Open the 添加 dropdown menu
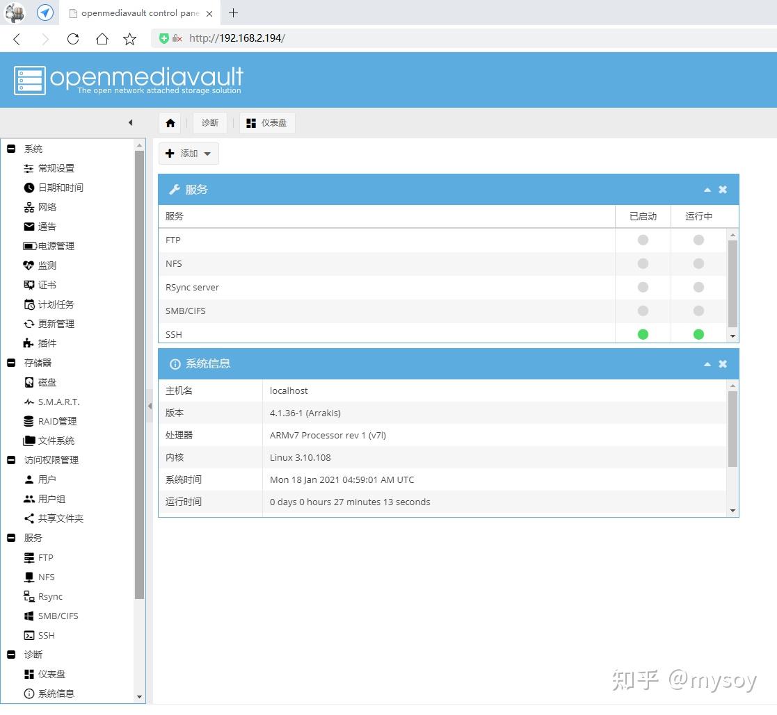The height and width of the screenshot is (715, 777). pos(188,153)
